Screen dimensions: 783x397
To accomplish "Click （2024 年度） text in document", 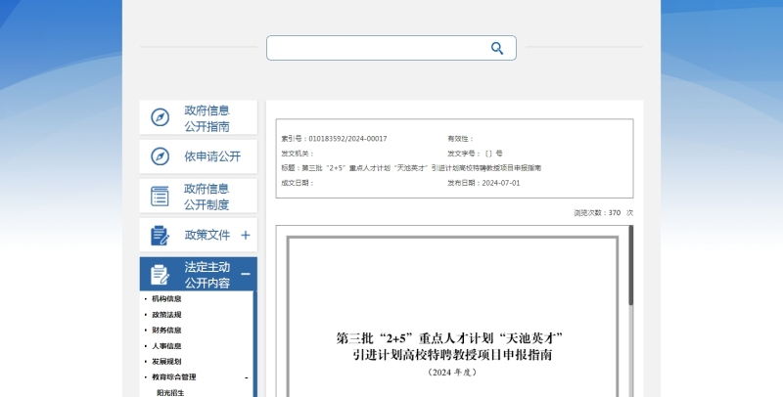I will point(452,372).
